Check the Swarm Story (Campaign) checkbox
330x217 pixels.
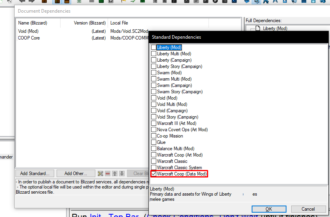click(154, 92)
